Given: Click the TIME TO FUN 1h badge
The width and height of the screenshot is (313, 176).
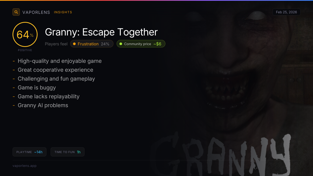Looking at the screenshot, I should [x=68, y=152].
